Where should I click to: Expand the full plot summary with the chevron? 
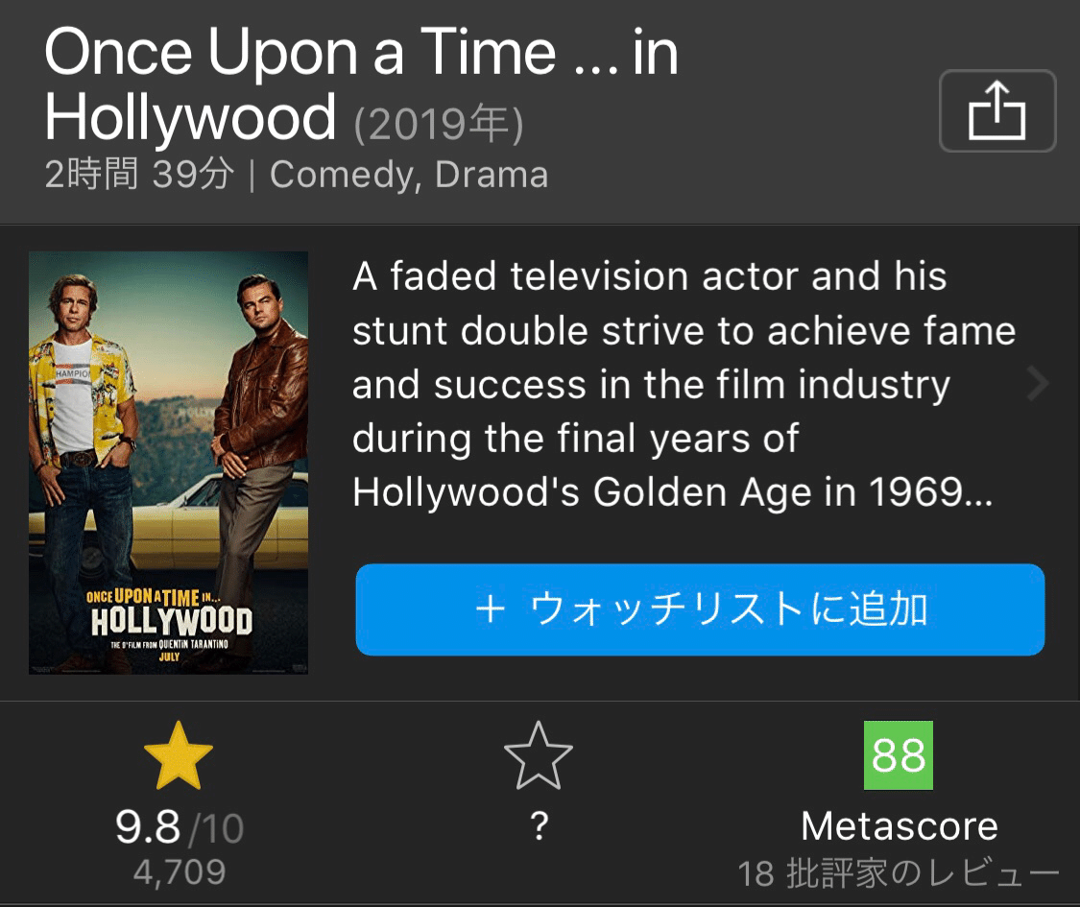pos(1036,383)
